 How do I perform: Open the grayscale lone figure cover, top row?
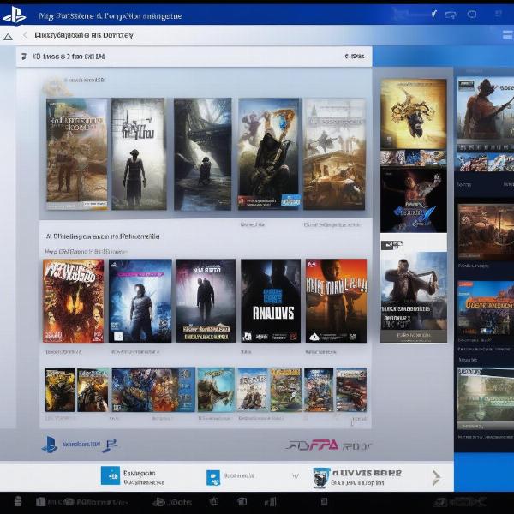139,153
